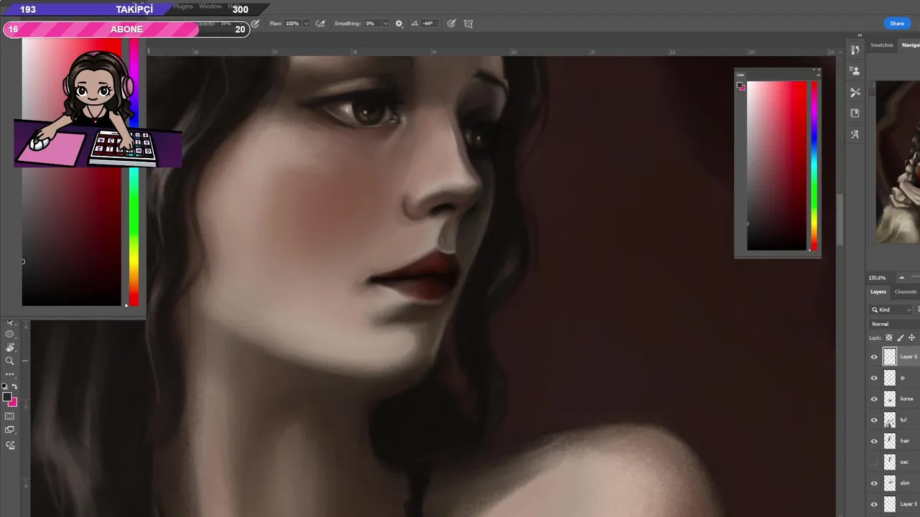Image resolution: width=920 pixels, height=517 pixels.
Task: Select the Zoom tool
Action: (x=10, y=360)
